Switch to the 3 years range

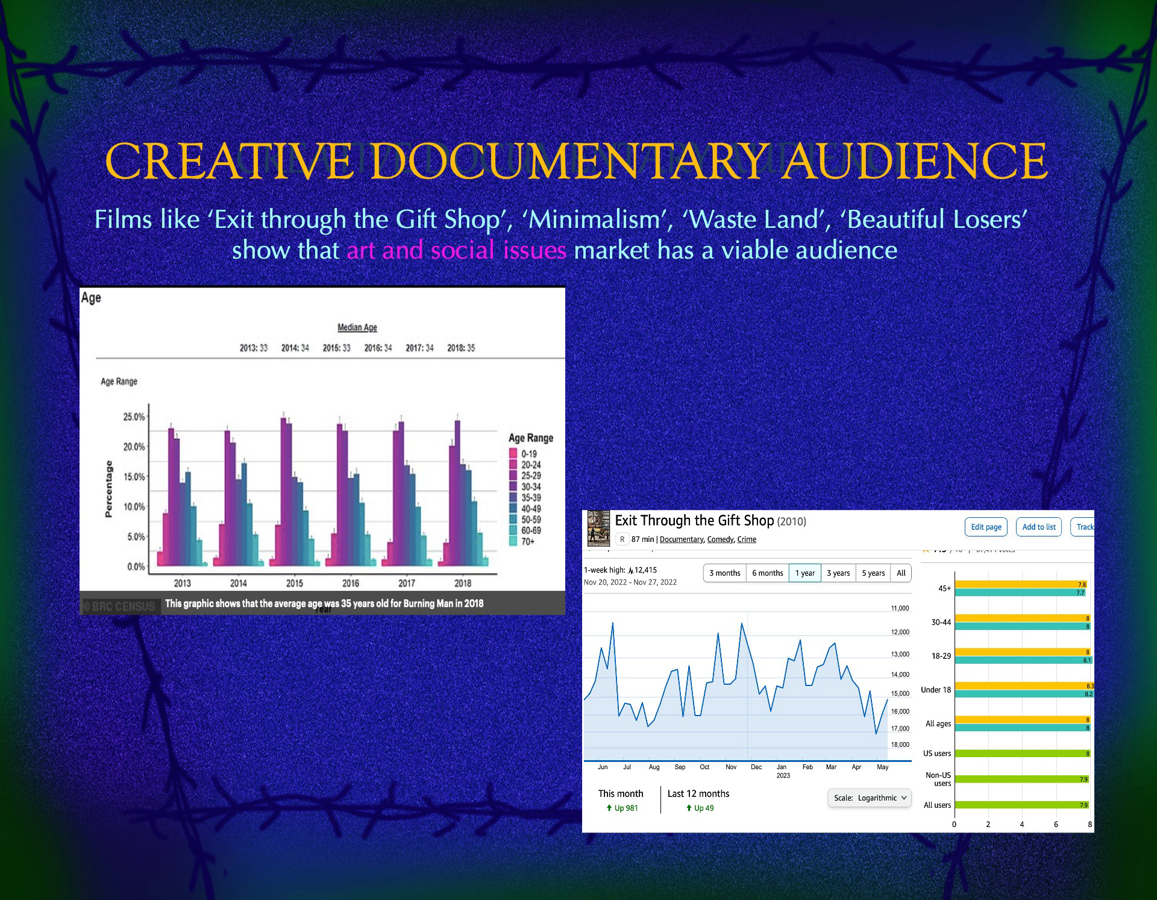(838, 573)
